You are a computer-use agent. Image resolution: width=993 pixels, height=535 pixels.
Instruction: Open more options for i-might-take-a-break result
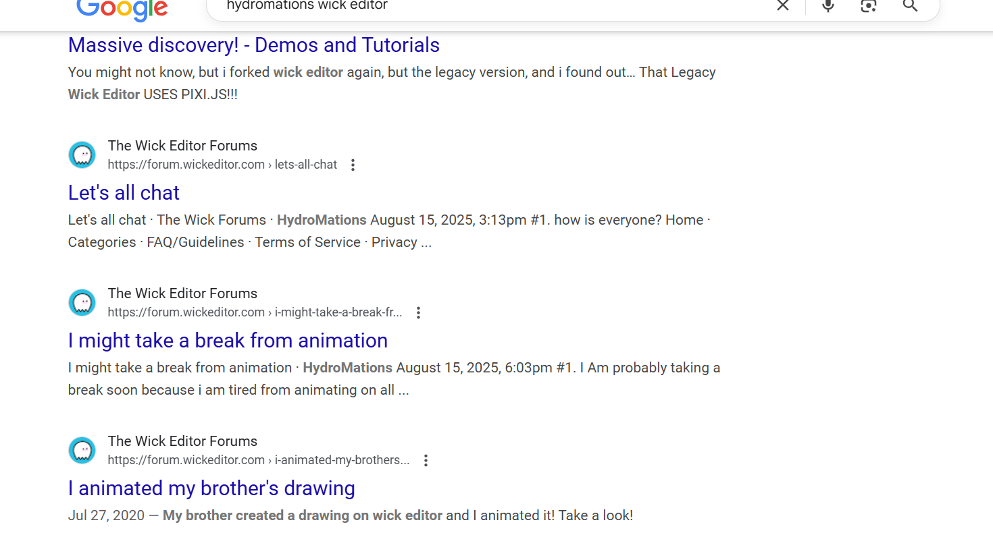pos(418,313)
